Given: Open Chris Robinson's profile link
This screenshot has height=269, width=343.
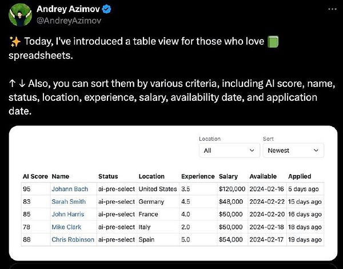Looking at the screenshot, I should coord(73,239).
